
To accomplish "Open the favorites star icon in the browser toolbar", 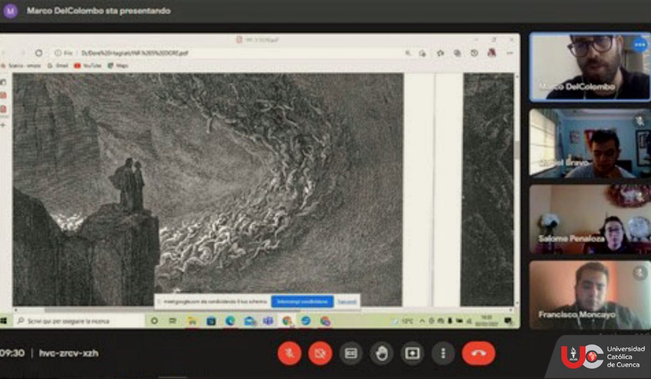I will [x=440, y=53].
